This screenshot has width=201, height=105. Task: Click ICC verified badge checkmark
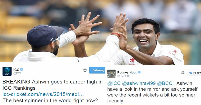22,69
